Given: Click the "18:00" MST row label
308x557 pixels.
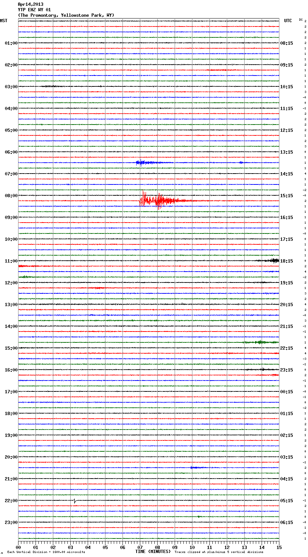Looking at the screenshot, I should pos(11,414).
